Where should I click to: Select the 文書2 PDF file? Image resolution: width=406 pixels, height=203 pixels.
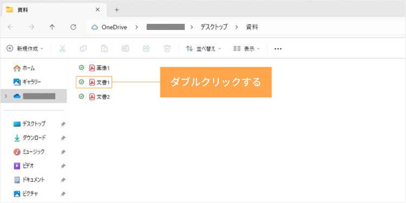pyautogui.click(x=95, y=96)
